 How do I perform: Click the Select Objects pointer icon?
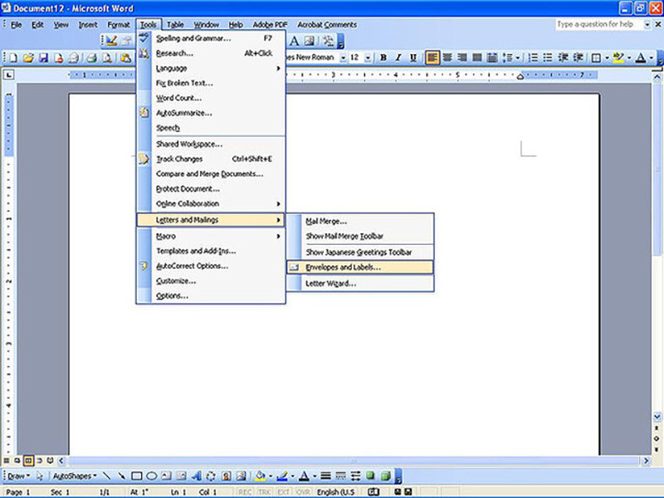click(39, 476)
